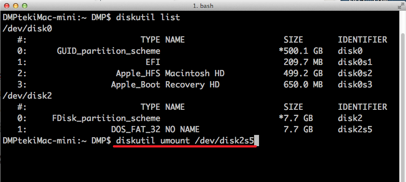Click 'Recovery HD' partition name
This screenshot has height=182, width=406.
192,84
